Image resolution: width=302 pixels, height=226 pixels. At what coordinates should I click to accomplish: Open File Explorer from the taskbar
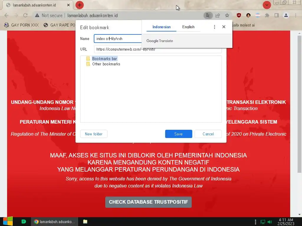(85, 222)
